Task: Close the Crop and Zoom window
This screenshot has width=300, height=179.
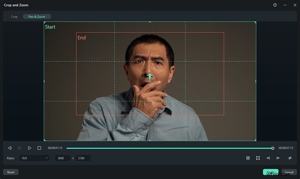Action: 295,5
